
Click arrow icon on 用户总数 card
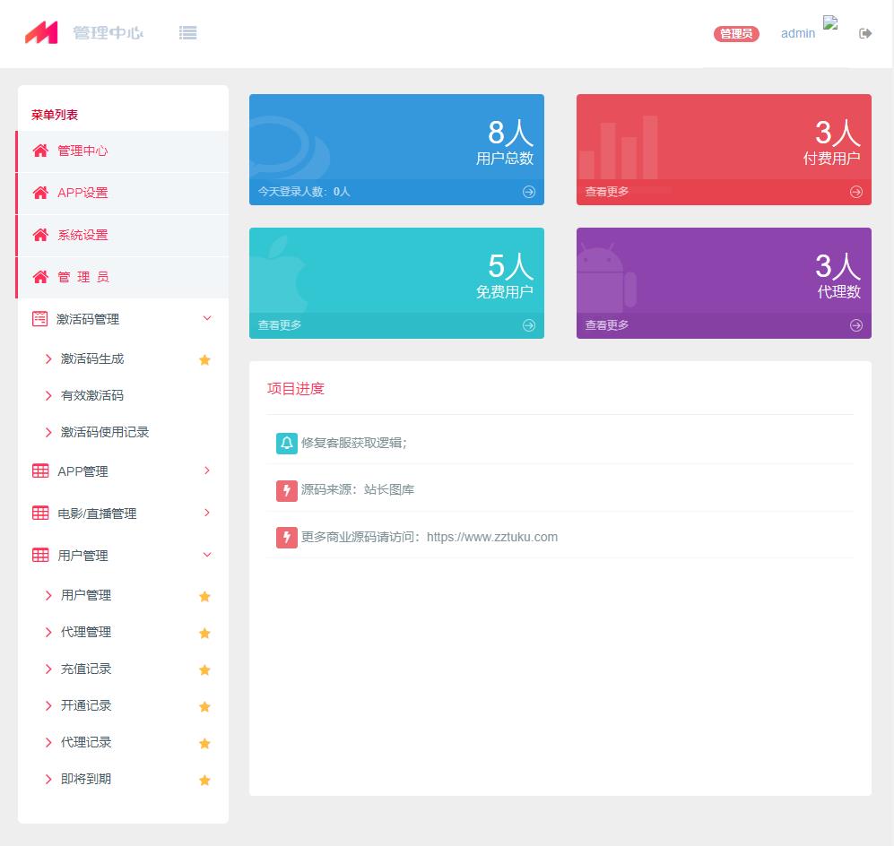point(529,192)
